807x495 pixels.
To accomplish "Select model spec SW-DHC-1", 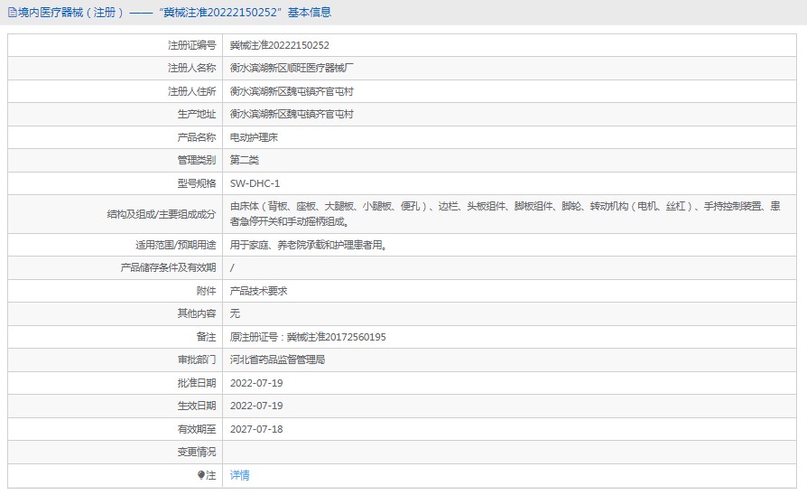I will coord(255,183).
